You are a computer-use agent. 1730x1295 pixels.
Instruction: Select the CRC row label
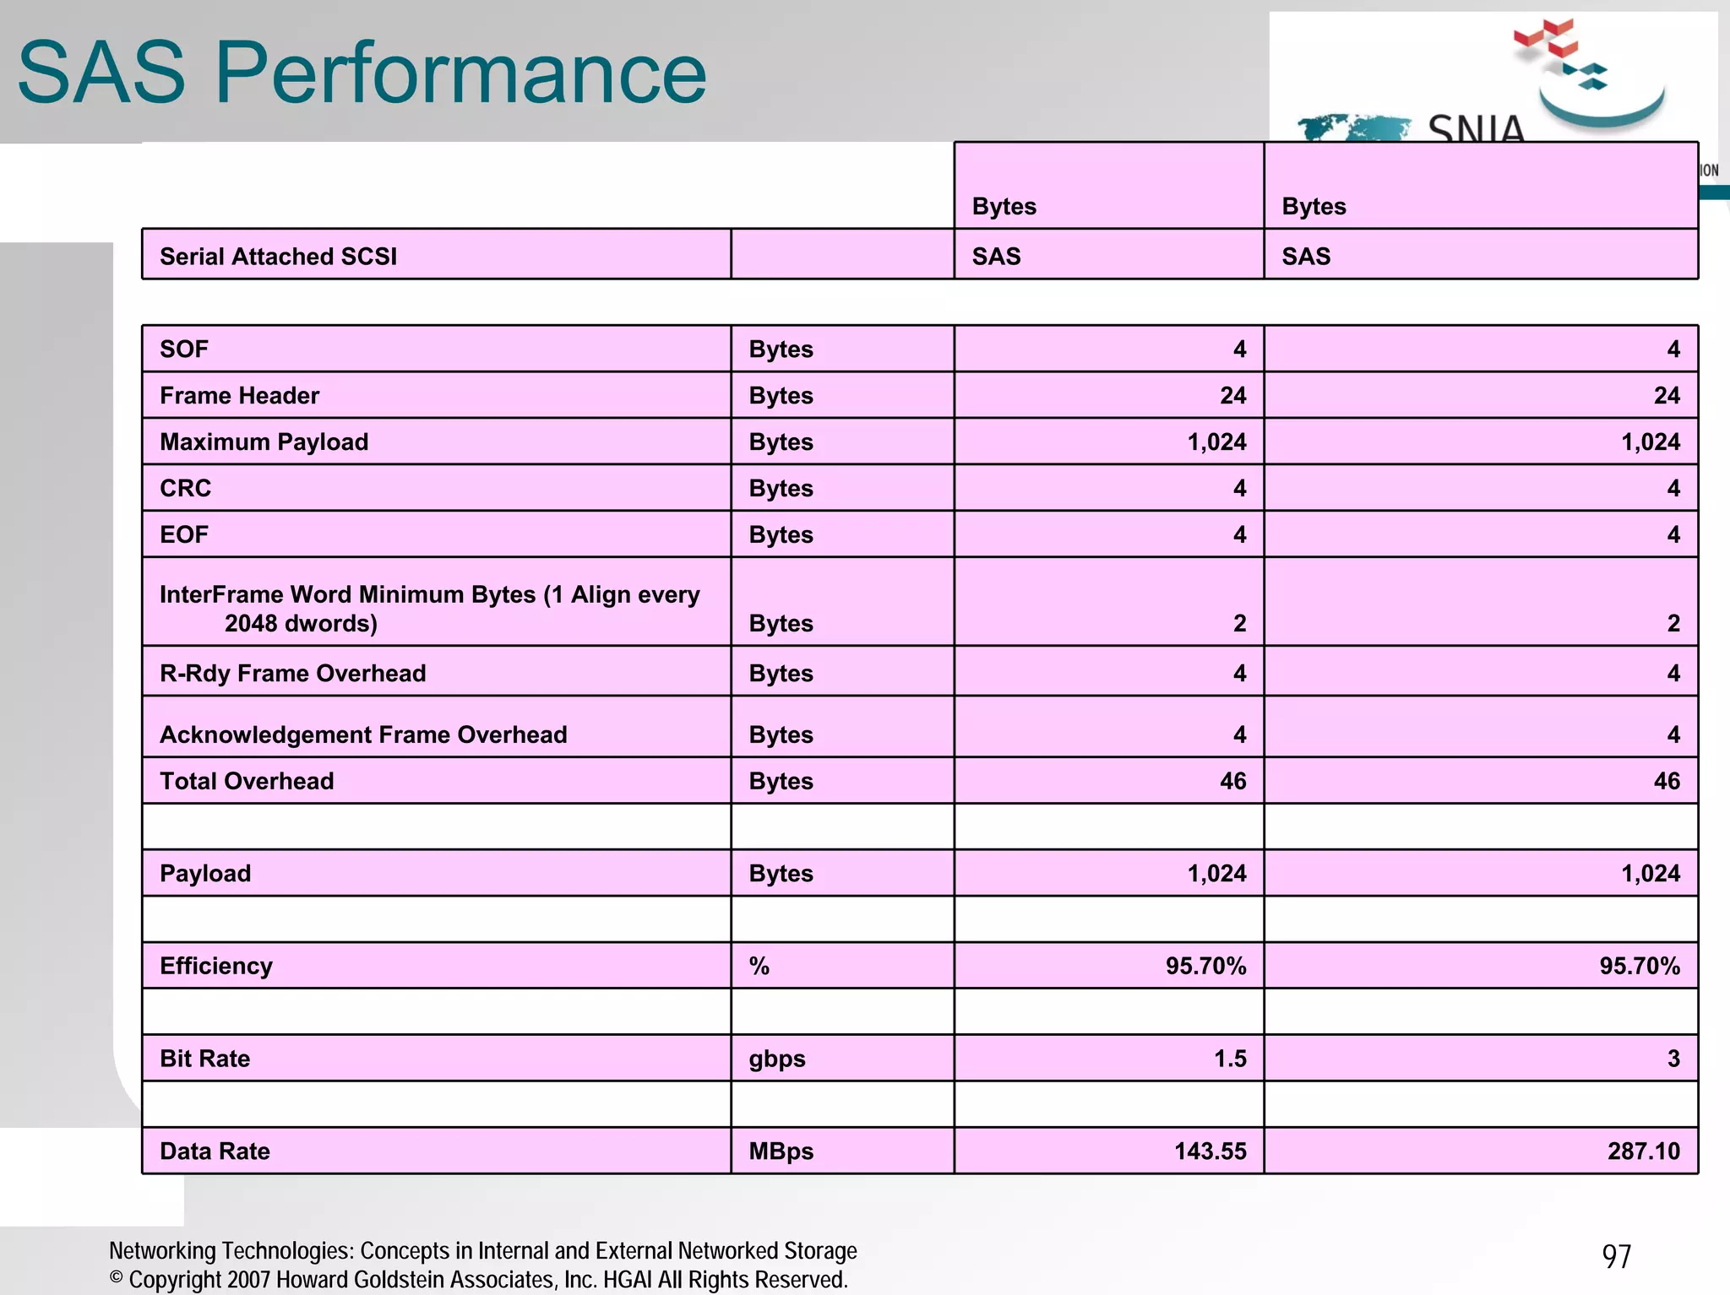(x=185, y=488)
